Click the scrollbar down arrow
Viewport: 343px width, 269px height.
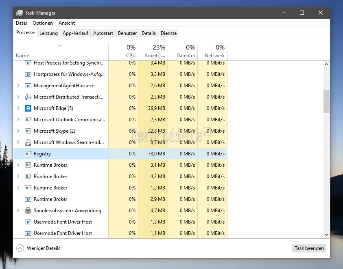(326, 235)
